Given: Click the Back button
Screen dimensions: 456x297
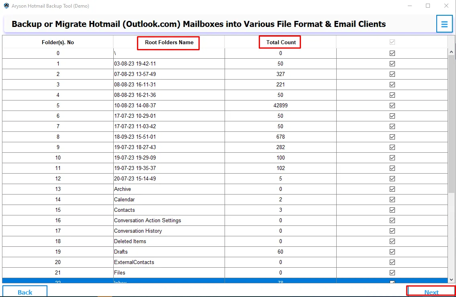Looking at the screenshot, I should (25, 291).
